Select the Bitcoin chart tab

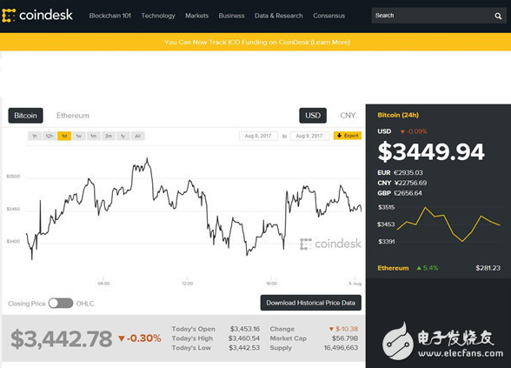(25, 116)
